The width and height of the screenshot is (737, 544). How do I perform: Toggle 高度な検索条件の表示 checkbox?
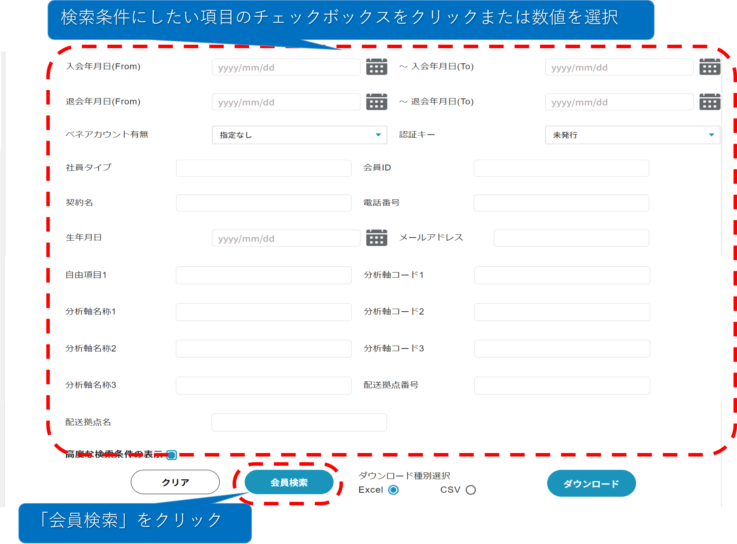pos(171,455)
